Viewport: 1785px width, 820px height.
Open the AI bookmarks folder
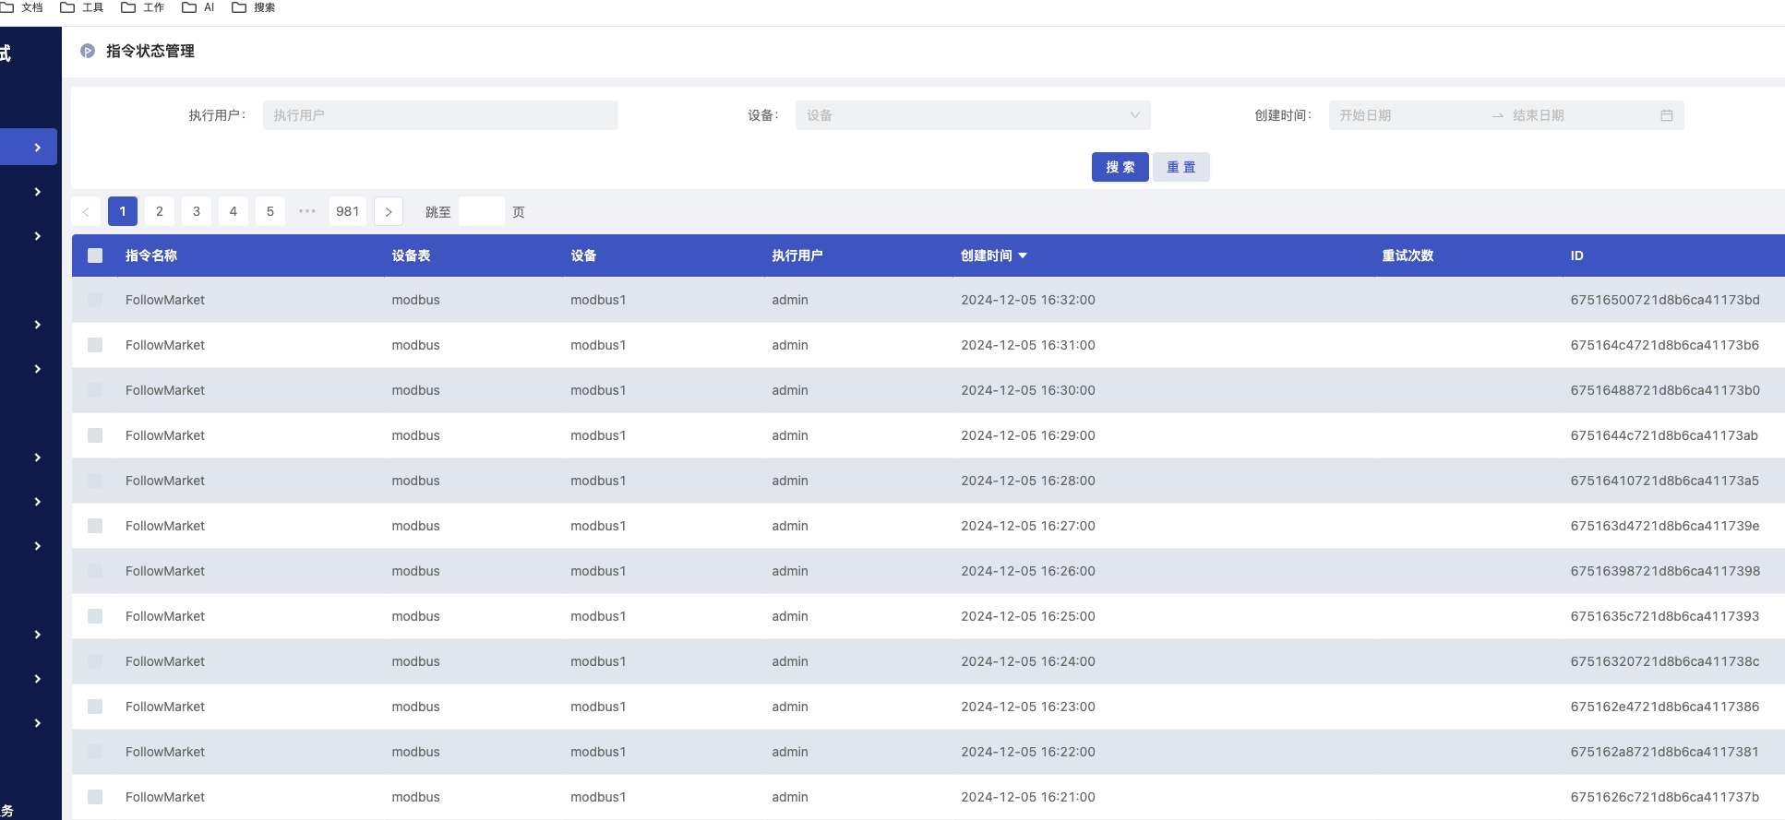click(x=198, y=7)
